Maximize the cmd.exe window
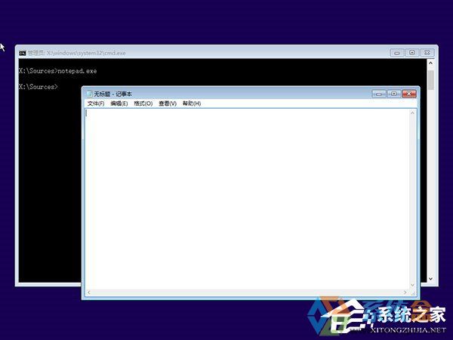The height and width of the screenshot is (340, 453). [412, 53]
